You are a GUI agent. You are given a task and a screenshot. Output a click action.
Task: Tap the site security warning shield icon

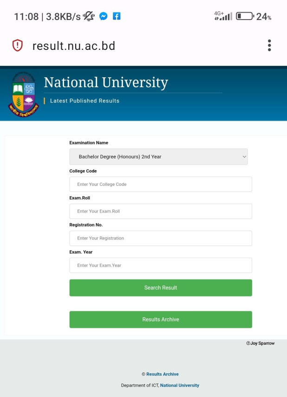[x=18, y=46]
